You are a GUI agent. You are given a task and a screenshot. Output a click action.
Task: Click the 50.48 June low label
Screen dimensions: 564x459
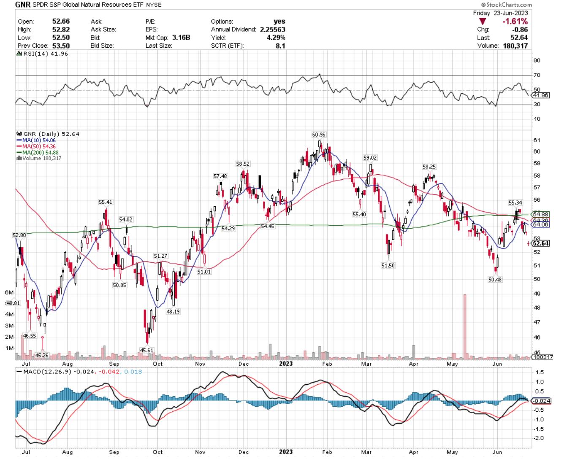(495, 279)
